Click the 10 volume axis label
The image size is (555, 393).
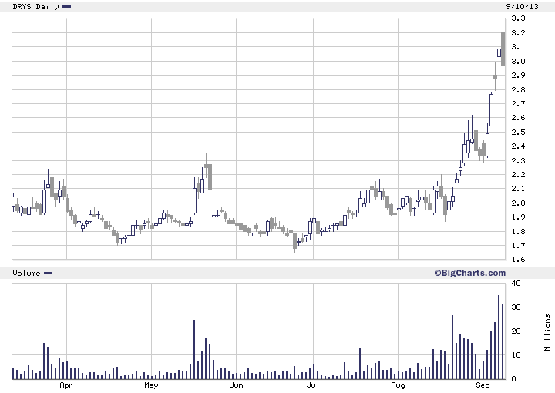516,354
